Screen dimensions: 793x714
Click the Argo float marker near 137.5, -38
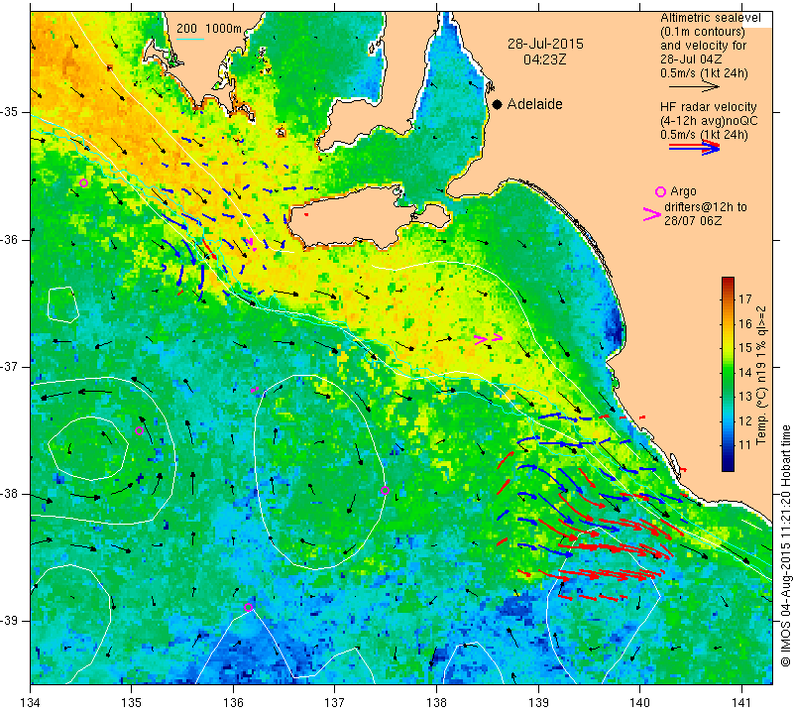385,490
